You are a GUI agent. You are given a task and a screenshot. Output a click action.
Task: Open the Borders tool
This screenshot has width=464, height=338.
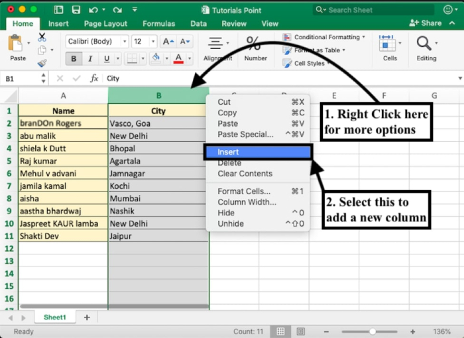(x=132, y=58)
